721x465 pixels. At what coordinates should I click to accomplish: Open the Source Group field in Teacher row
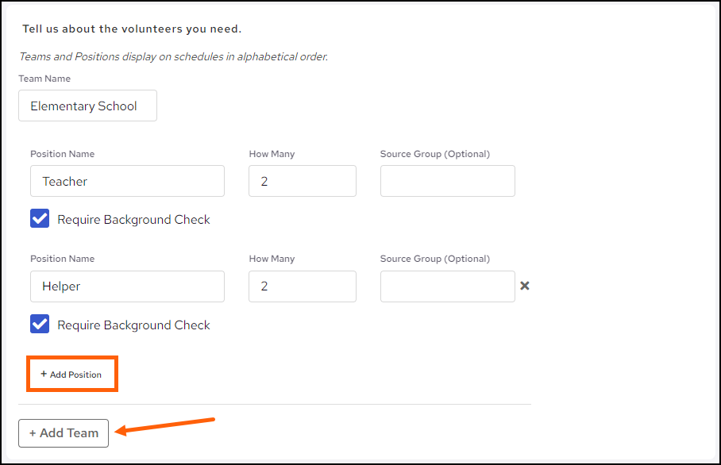click(447, 181)
